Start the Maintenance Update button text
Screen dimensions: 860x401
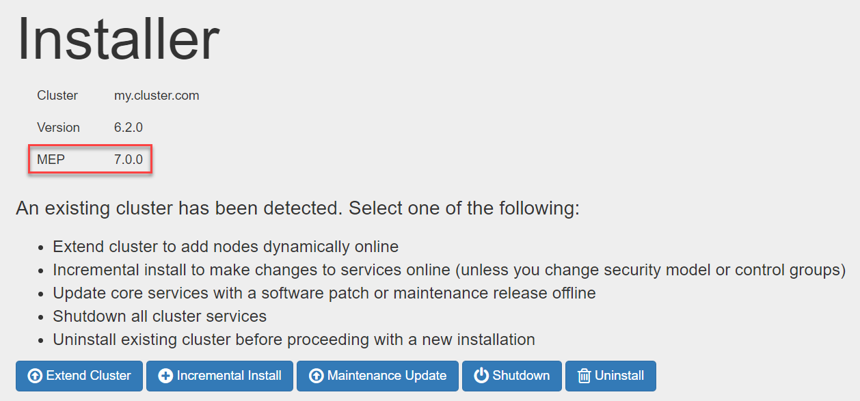387,376
